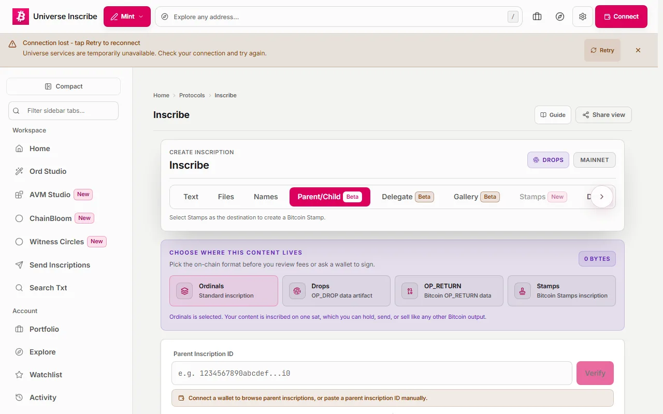The height and width of the screenshot is (414, 663).
Task: Select Ordinals standard inscription format
Action: [x=224, y=291]
